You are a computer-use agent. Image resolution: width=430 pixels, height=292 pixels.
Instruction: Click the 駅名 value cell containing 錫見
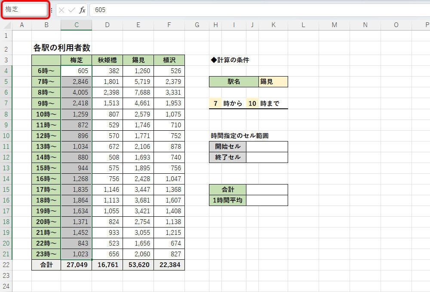[273, 82]
